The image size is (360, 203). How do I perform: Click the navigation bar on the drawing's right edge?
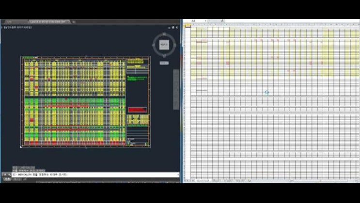176,89
